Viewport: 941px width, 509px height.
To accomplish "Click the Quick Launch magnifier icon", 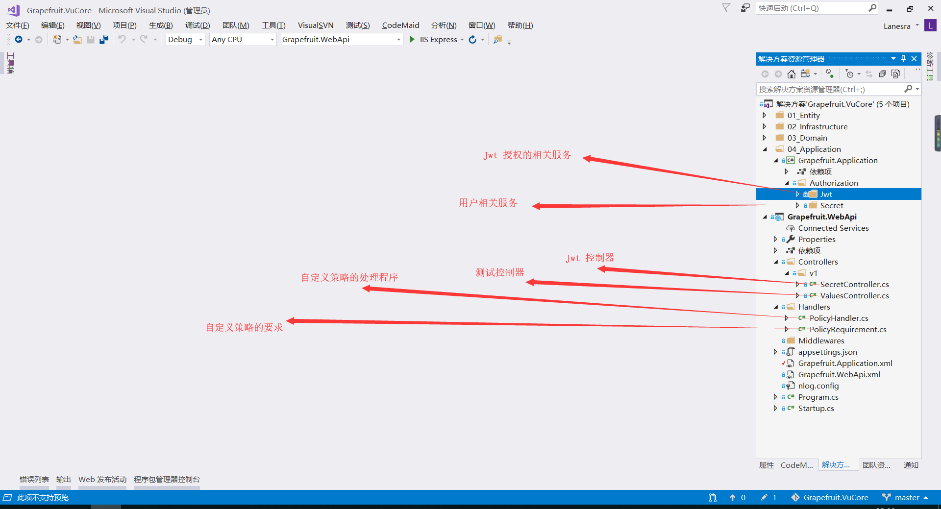I will tap(872, 8).
